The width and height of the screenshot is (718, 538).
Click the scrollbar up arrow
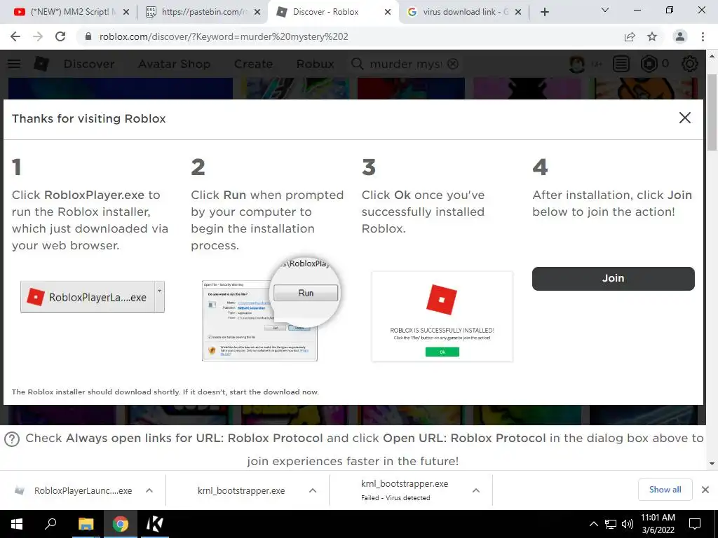712,56
